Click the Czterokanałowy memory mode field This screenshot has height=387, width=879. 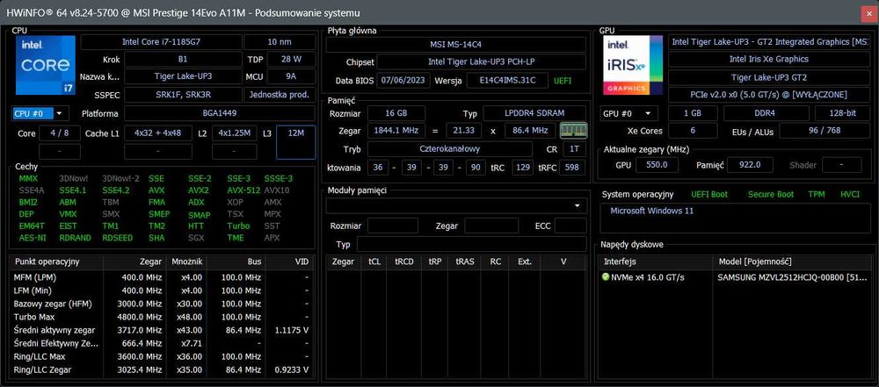(449, 149)
